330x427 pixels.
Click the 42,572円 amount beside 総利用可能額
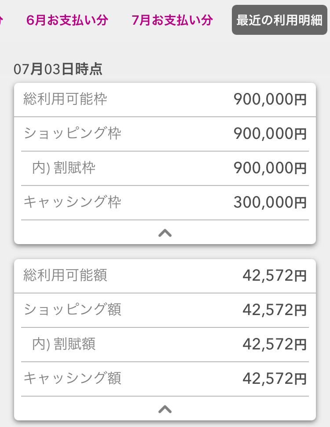[x=274, y=276]
